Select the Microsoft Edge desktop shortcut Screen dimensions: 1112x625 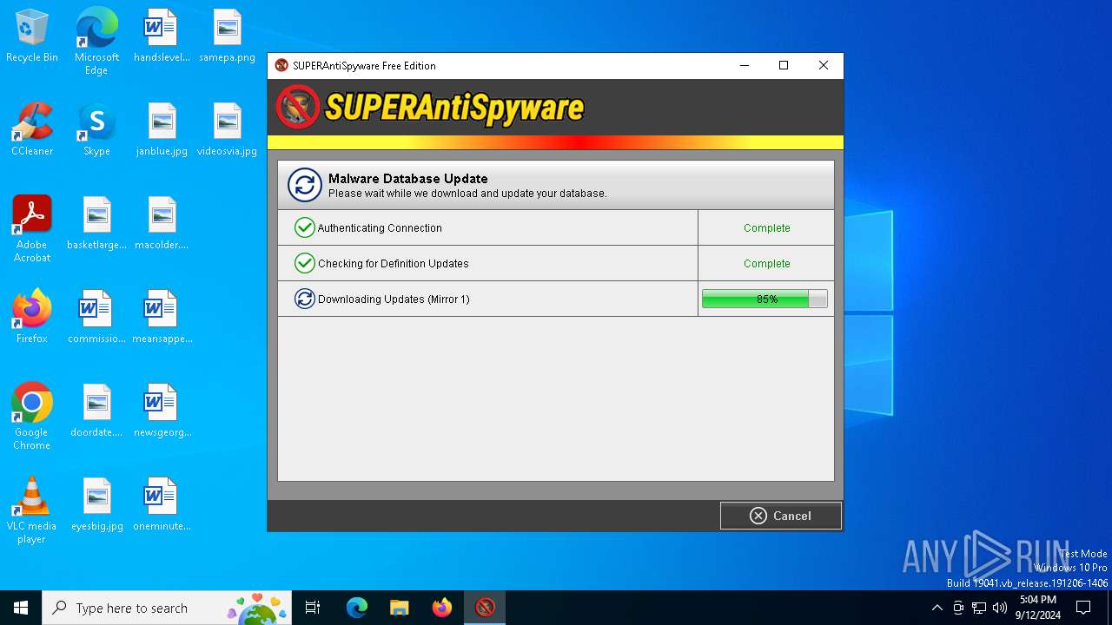(96, 42)
